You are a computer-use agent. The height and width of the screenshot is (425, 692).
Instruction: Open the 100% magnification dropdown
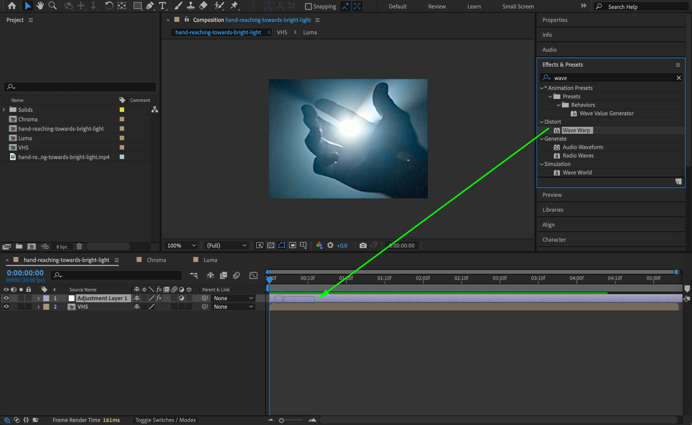click(181, 245)
